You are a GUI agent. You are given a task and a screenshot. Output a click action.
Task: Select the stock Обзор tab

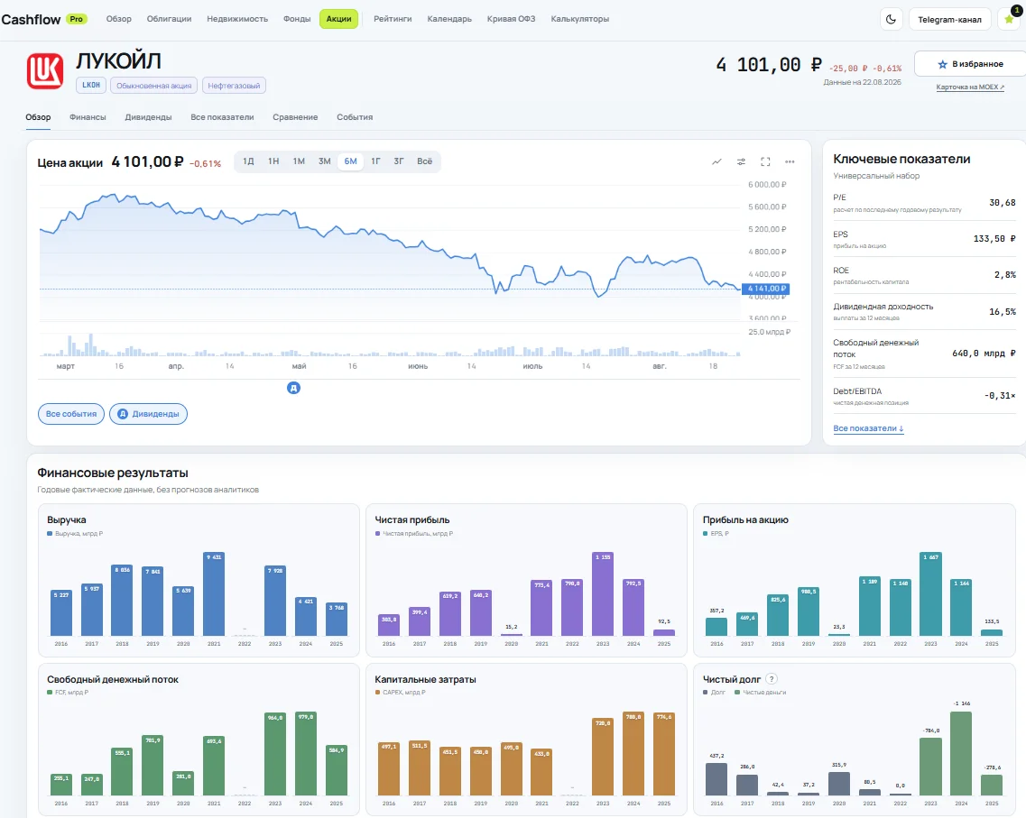38,117
